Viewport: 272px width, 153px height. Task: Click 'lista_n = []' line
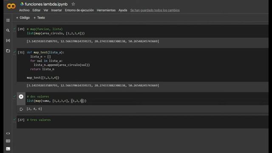tap(40, 57)
